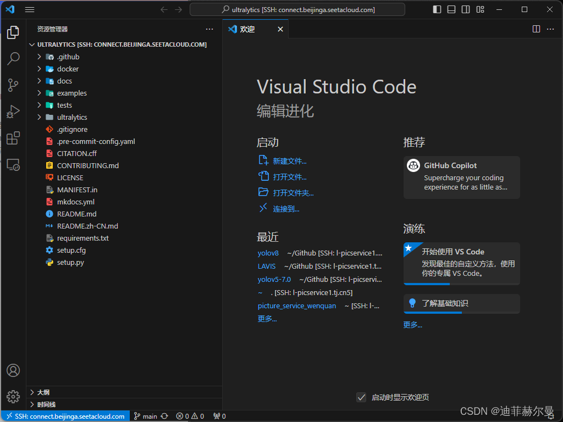
Task: Expand the 大纲 outline section
Action: [x=124, y=392]
